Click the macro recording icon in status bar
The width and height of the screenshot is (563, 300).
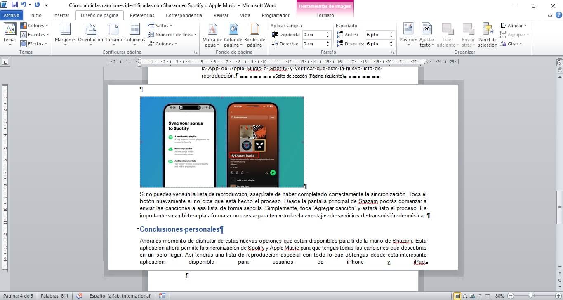pos(162,296)
